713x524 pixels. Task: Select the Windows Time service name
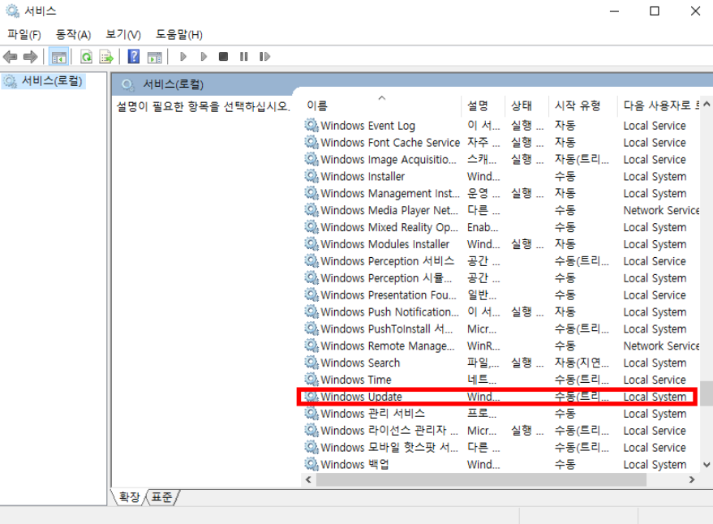click(x=355, y=380)
